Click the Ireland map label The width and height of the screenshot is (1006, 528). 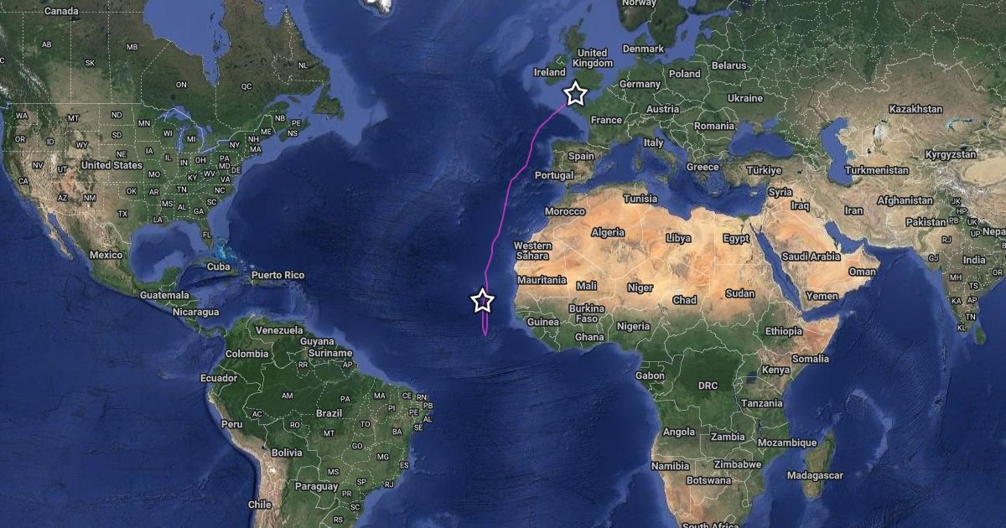tap(550, 73)
